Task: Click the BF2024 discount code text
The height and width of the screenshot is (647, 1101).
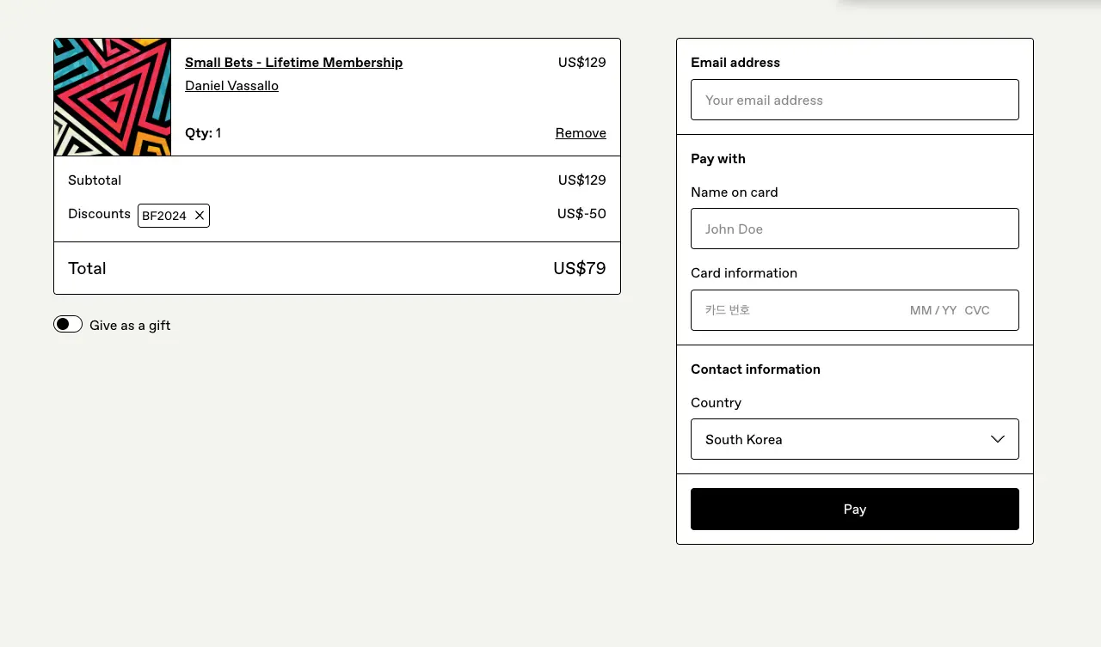Action: (x=164, y=216)
